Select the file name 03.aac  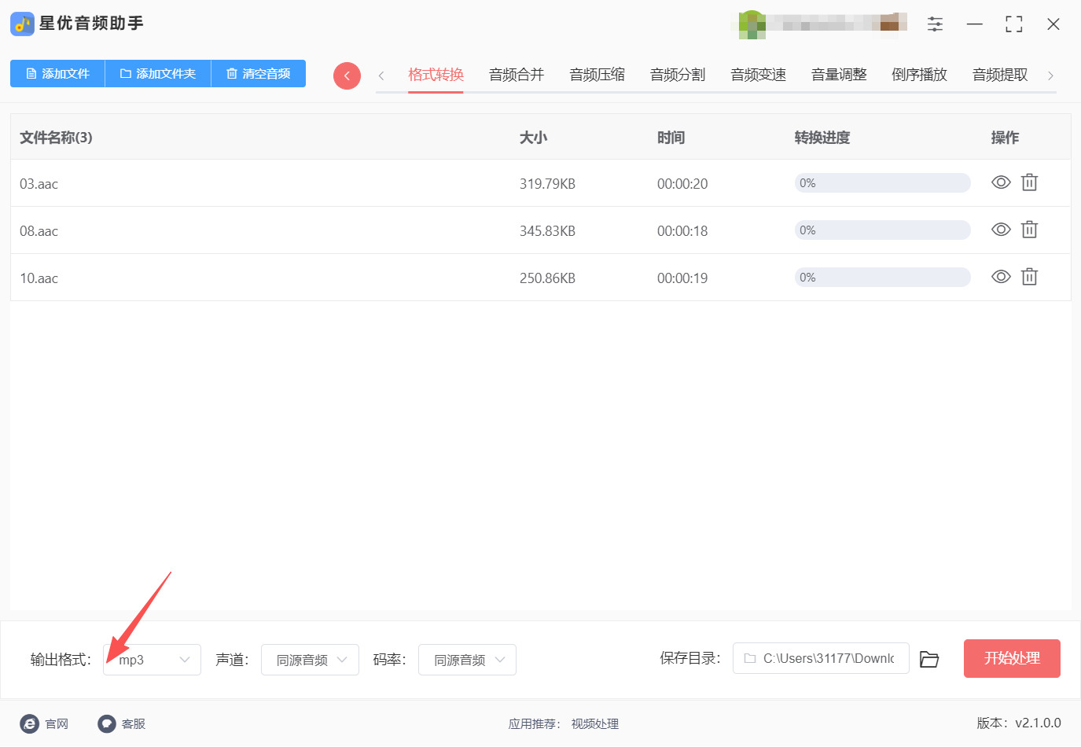point(39,184)
